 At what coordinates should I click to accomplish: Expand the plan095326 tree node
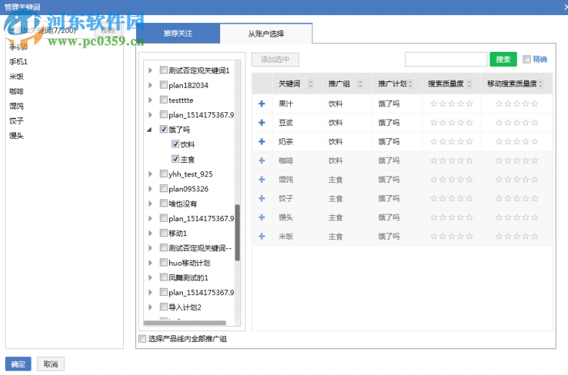[x=150, y=189]
